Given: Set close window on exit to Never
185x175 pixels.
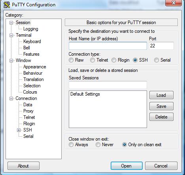Looking at the screenshot, I should pyautogui.click(x=98, y=145).
